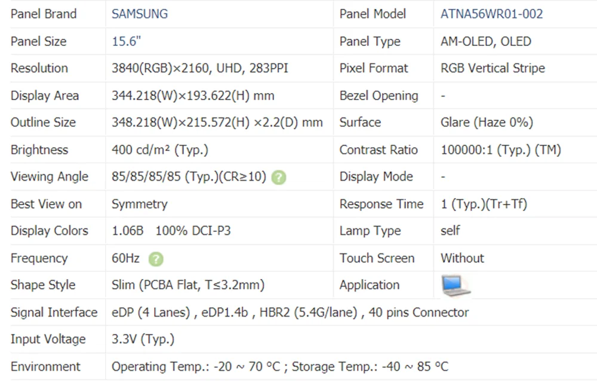The image size is (597, 381).
Task: Open the SAMSUNG panel brand link
Action: (x=140, y=14)
